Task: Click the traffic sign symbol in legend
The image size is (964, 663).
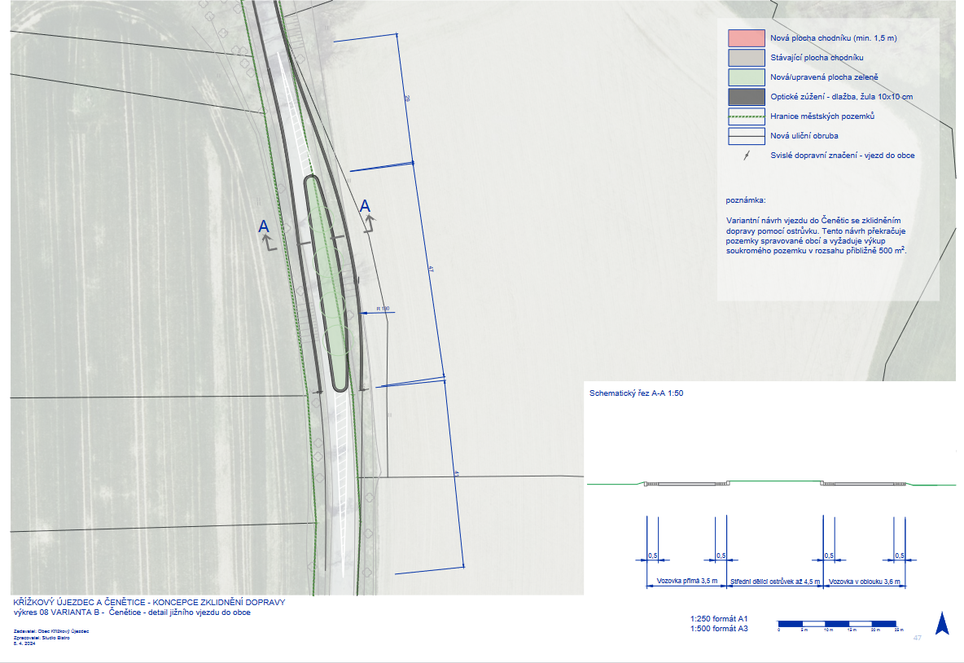Action: (x=746, y=155)
